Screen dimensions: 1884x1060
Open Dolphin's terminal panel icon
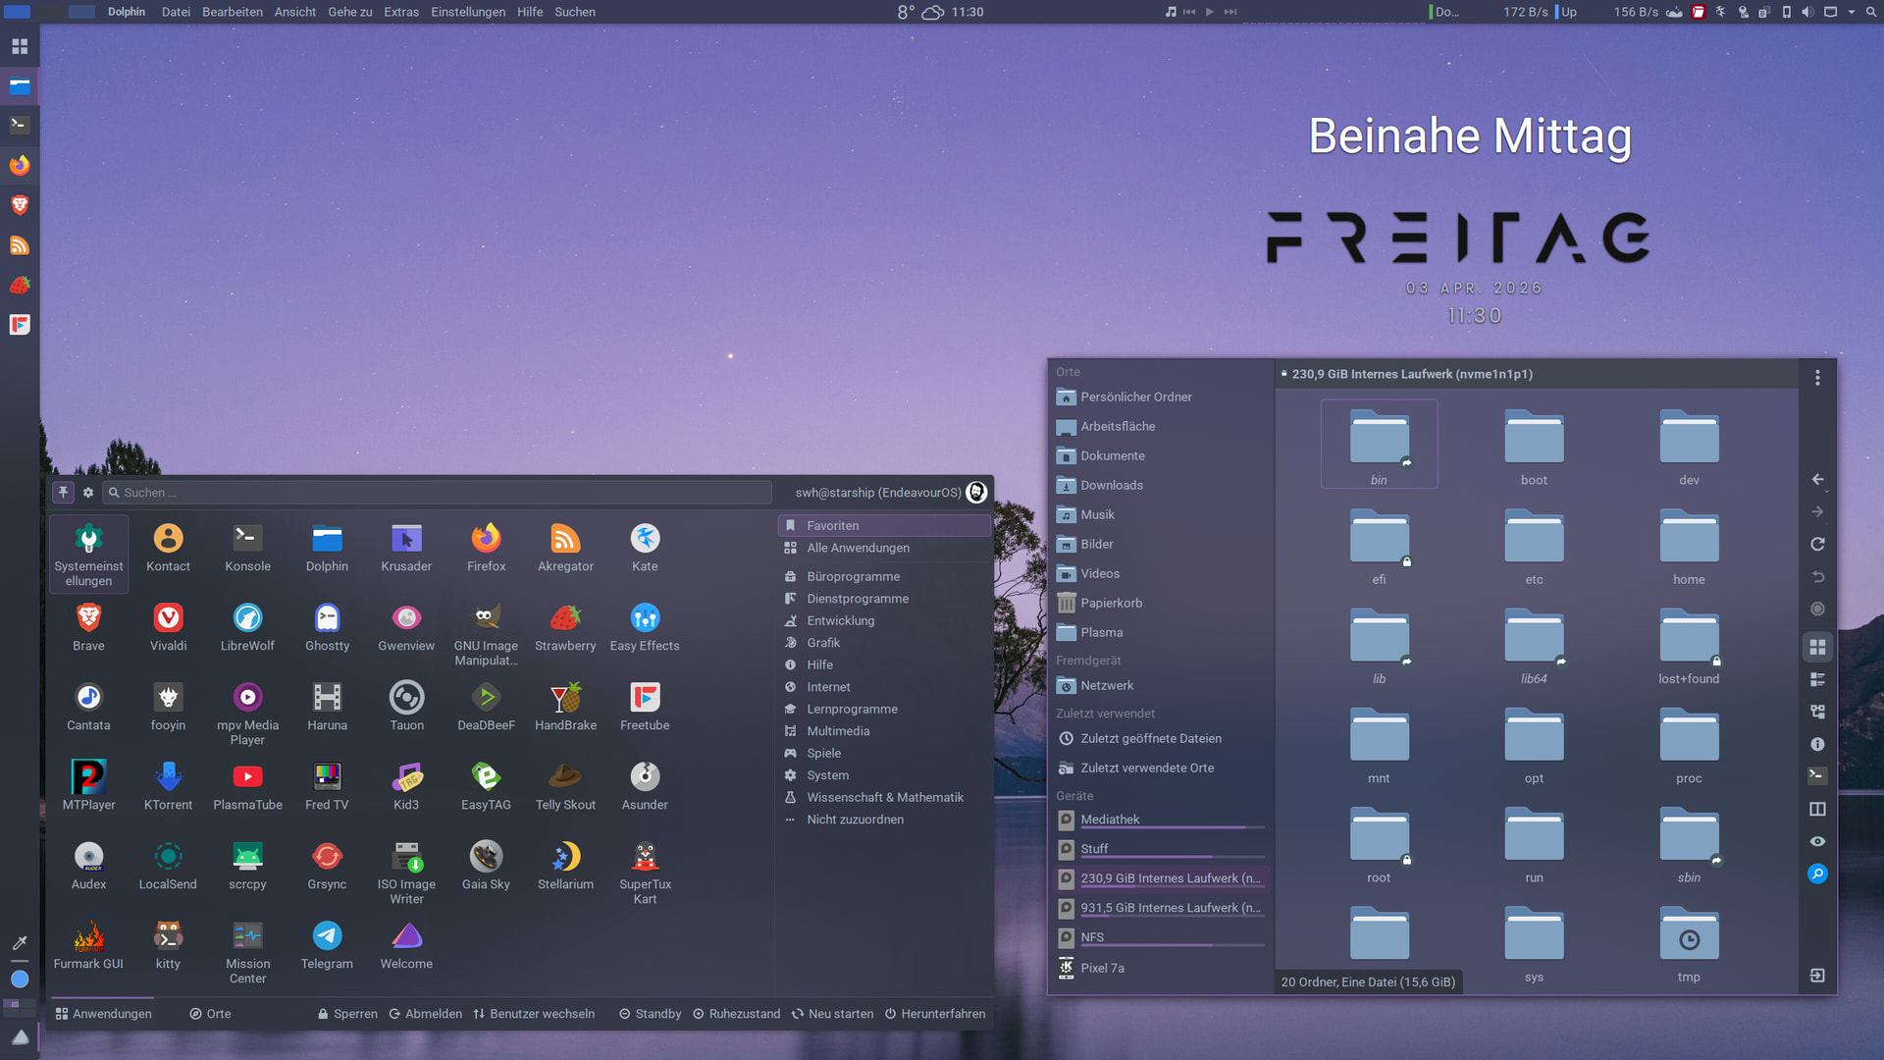[x=1817, y=775]
